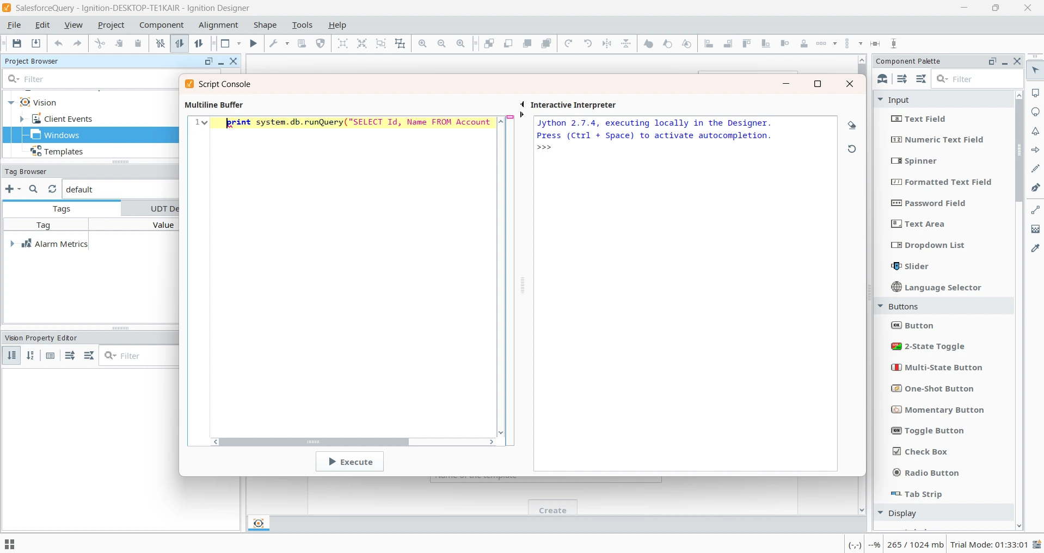Collapse the Buttons palette section
Screen dimensions: 1044x553
point(881,307)
